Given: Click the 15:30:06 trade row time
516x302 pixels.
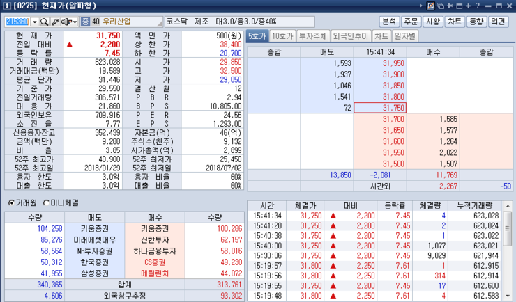Looking at the screenshot, I should click(x=267, y=255).
